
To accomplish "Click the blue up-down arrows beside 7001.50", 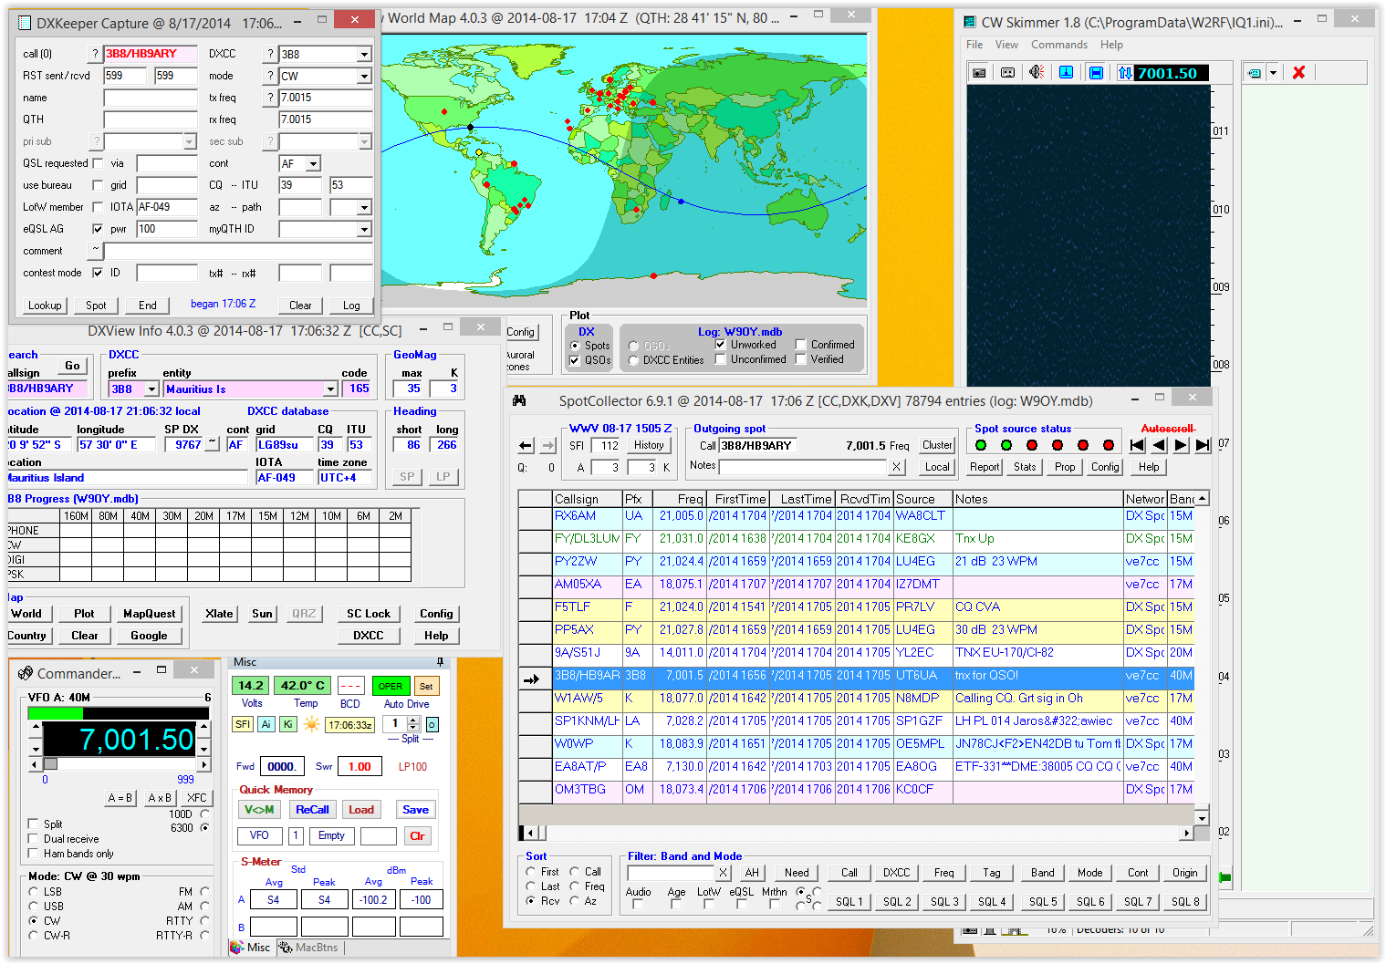I will [1125, 73].
